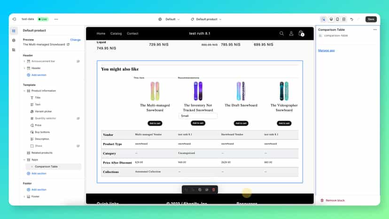Screen dimensions: 389x219
Task: Open the Sections panel icon in left rail
Action: coord(14,31)
